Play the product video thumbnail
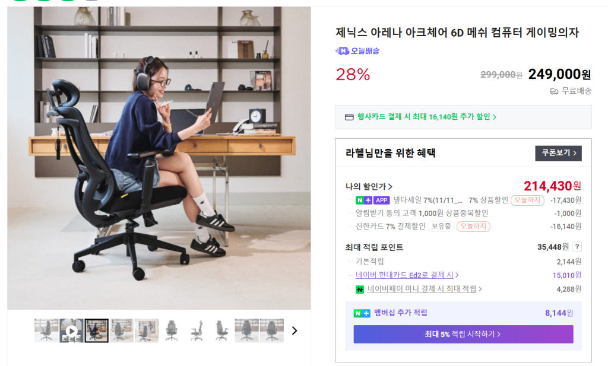608x366 pixels. point(71,331)
